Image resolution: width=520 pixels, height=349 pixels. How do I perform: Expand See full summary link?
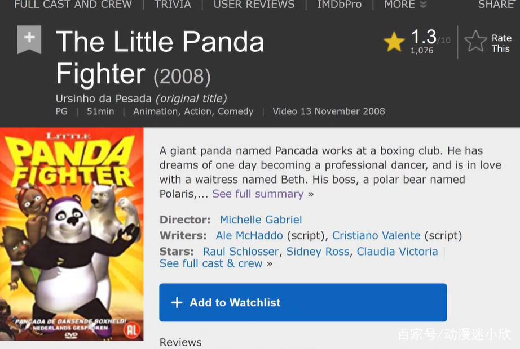tap(258, 194)
